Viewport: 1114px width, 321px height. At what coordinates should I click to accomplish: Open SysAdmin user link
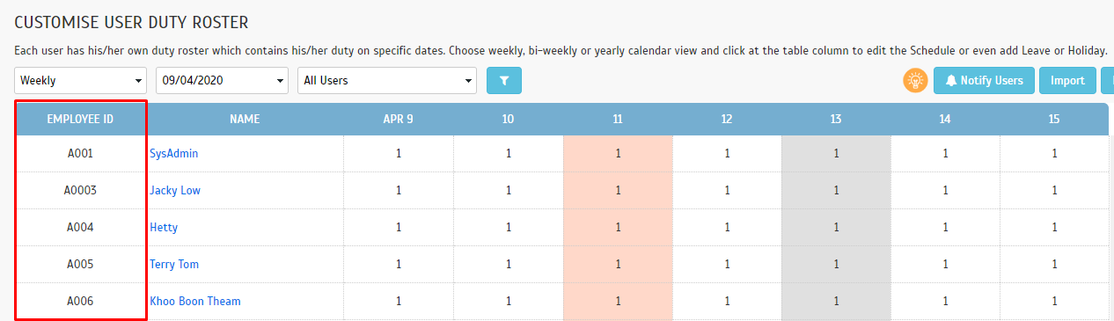[173, 153]
